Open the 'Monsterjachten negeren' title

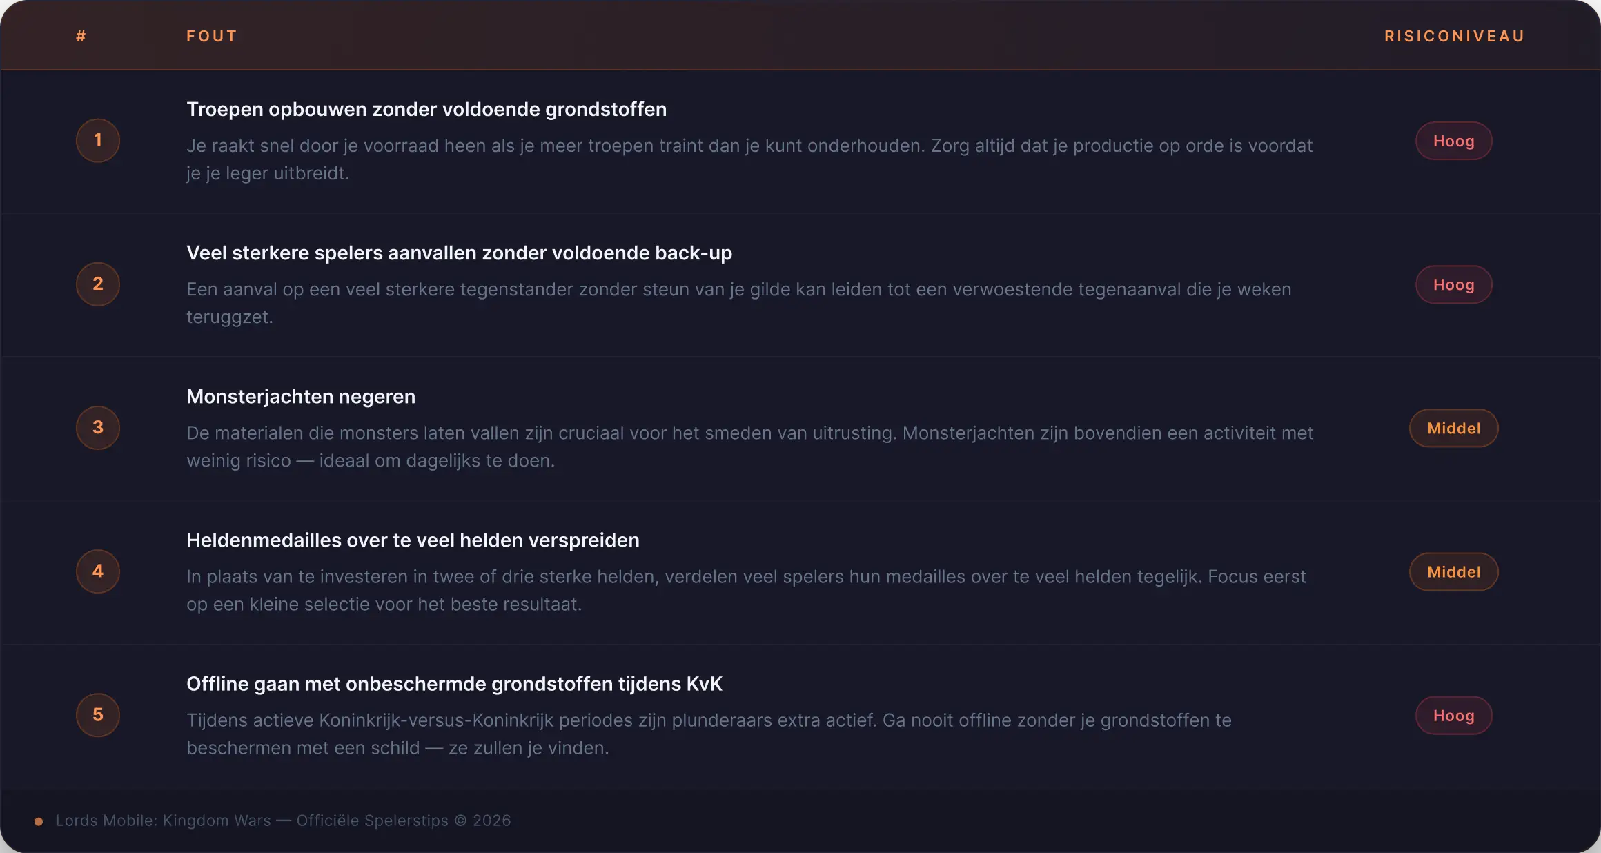point(301,397)
